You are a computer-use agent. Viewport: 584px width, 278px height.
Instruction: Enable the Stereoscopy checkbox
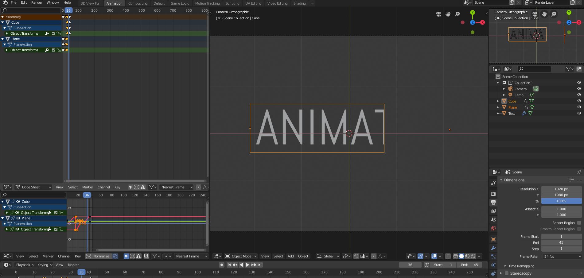507,273
